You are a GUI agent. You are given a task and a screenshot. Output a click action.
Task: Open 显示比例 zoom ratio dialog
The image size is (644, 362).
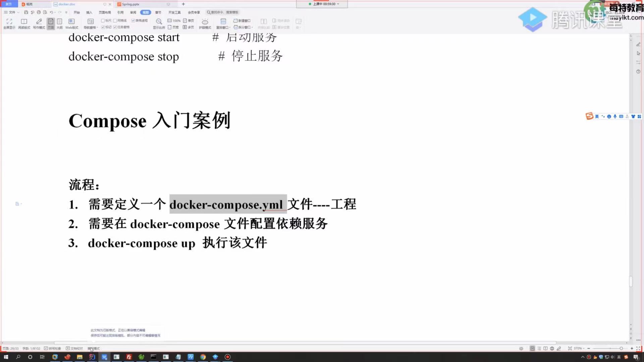159,23
